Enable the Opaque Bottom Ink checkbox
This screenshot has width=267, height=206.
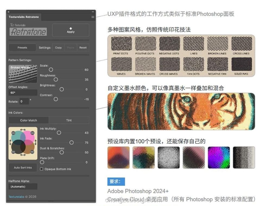click(41, 169)
